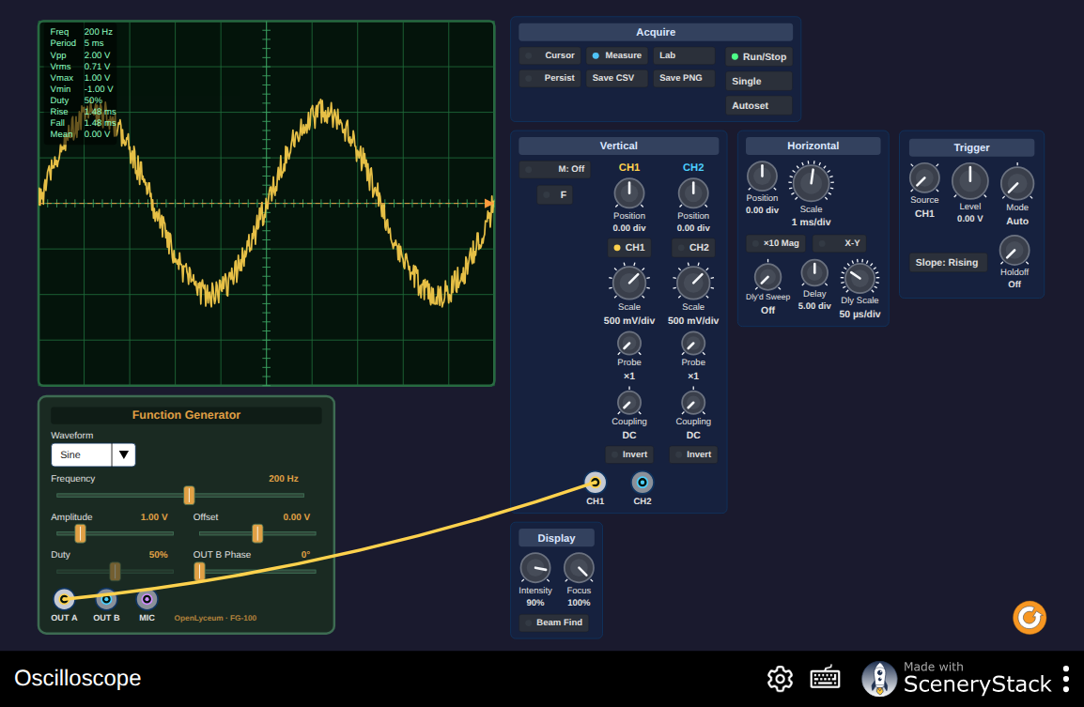Toggle the Cursor mode
Viewport: 1084px width, 707px height.
[x=550, y=55]
